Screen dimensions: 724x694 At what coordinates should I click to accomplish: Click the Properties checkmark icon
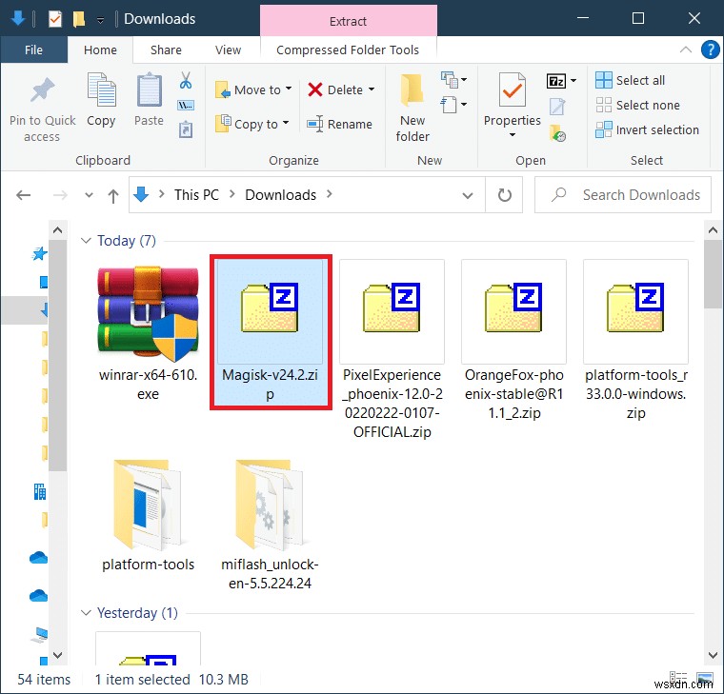pos(513,89)
